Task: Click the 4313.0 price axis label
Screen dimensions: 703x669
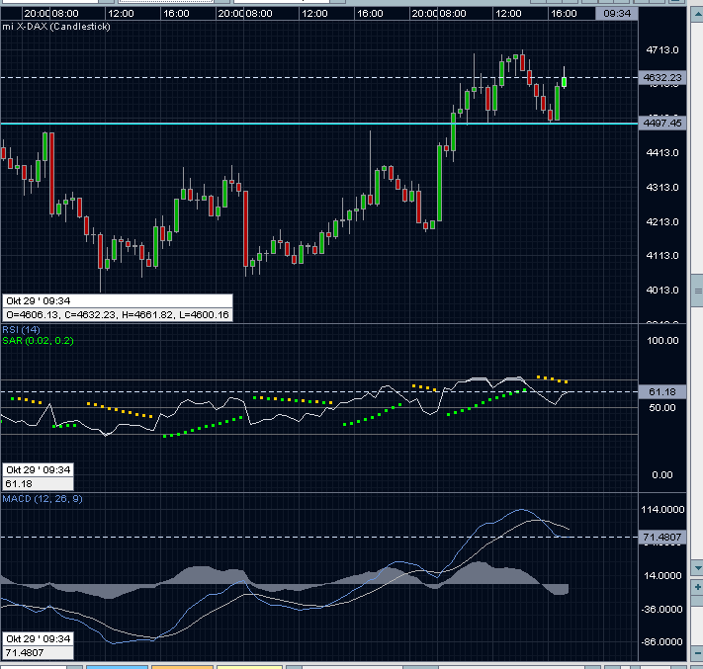Action: point(661,188)
